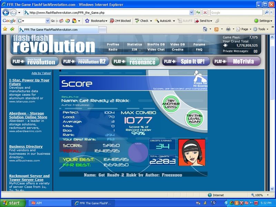Click the Stop loading red X icon
Viewport: 276px width, 207px height.
point(205,12)
